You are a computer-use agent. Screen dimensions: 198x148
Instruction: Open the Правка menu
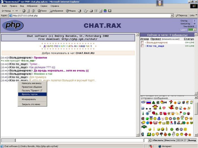click(x=13, y=6)
